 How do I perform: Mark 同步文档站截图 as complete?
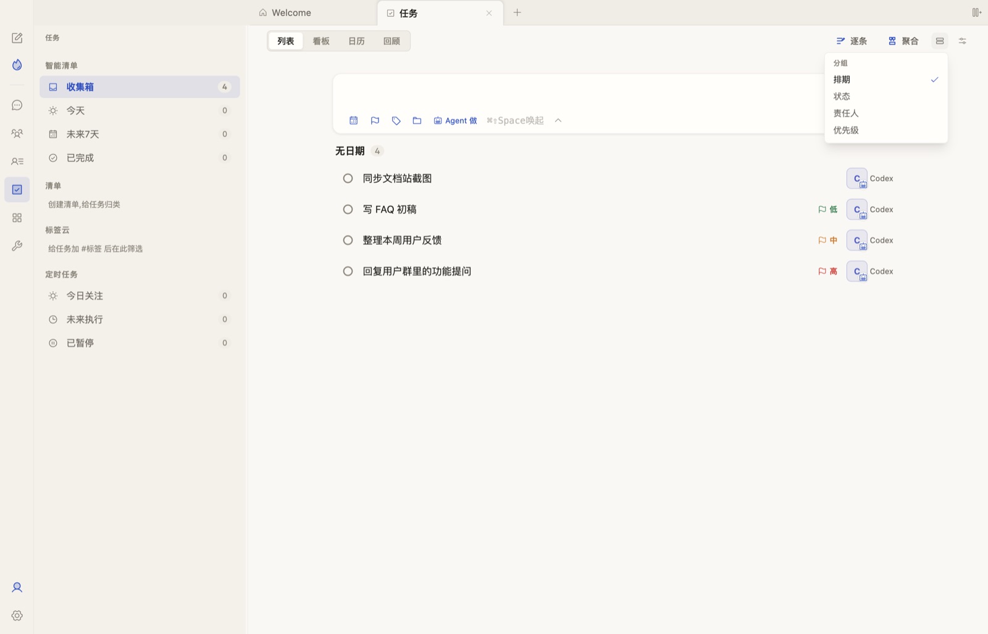point(348,178)
